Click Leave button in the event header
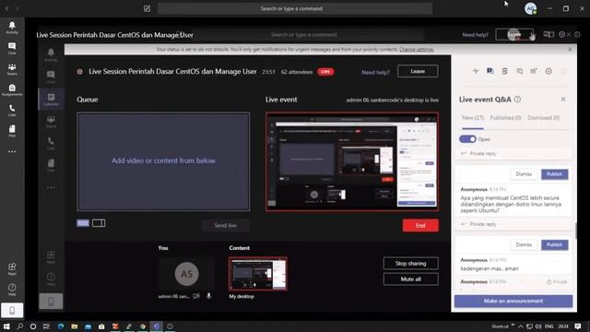Viewport: 590px width, 332px height. (x=418, y=71)
